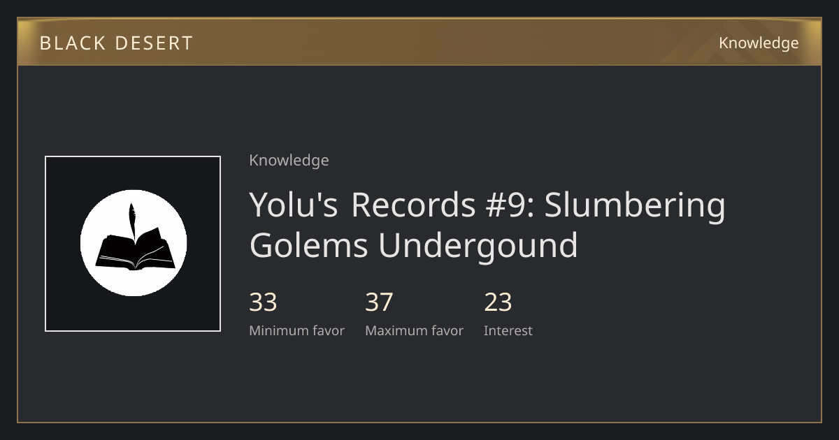Screen dimensions: 839x440
Task: Select the Knowledge label in the header
Action: tap(759, 43)
